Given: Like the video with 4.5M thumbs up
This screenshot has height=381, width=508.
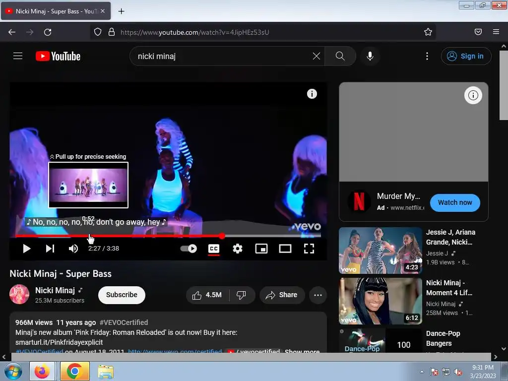Looking at the screenshot, I should [207, 295].
